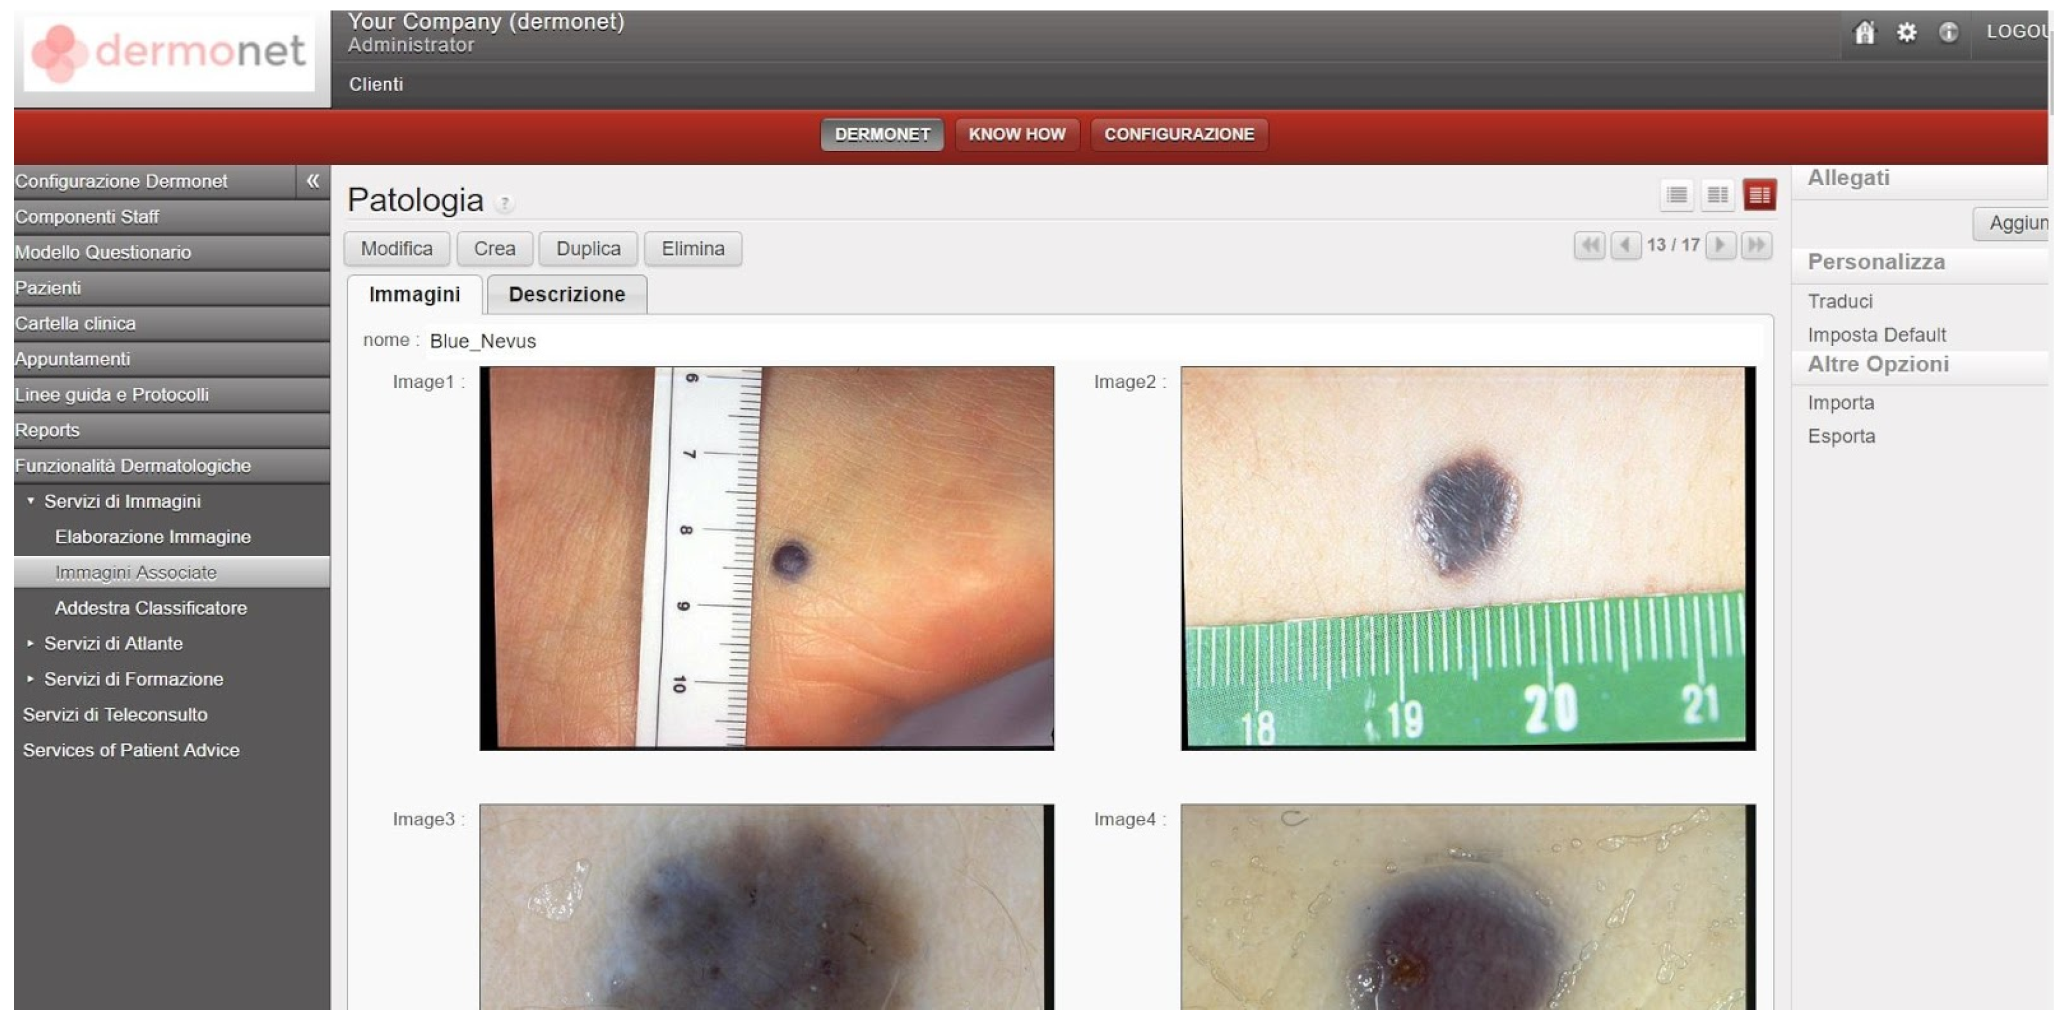The width and height of the screenshot is (2063, 1023).
Task: Expand Servizi di Atlante tree
Action: (x=31, y=643)
